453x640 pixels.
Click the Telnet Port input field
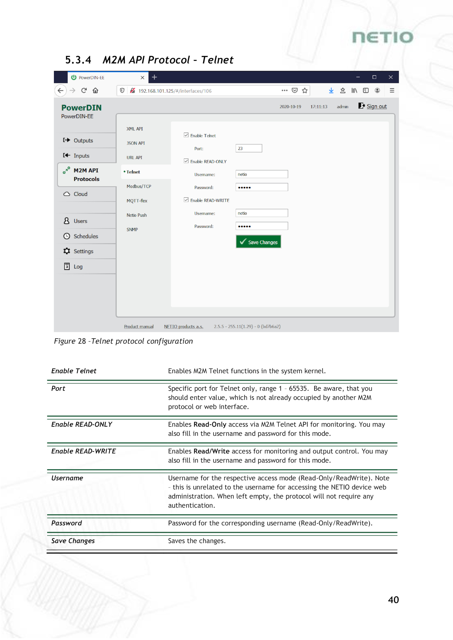pos(249,148)
